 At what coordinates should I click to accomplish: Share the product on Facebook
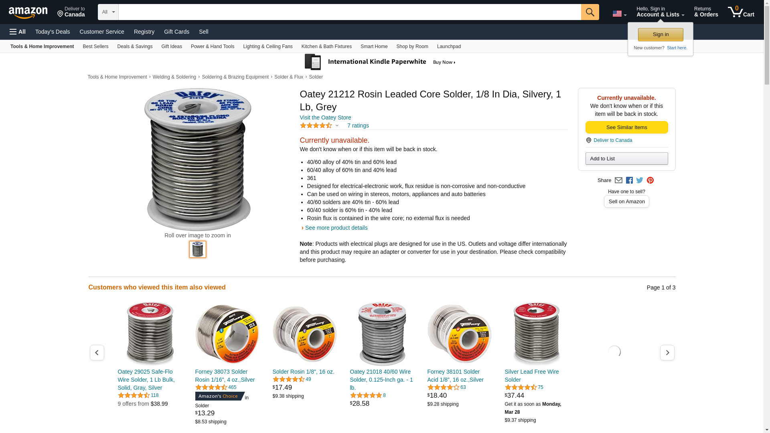point(629,180)
